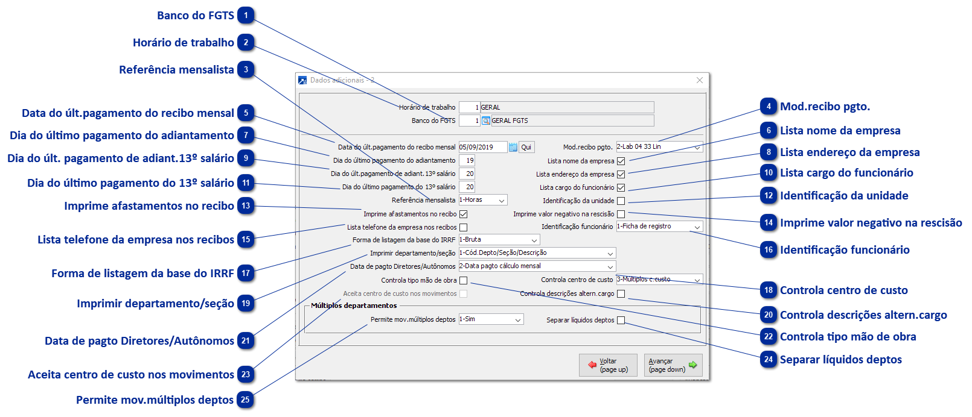Viewport: 972px width, 417px height.
Task: Enable Identificação da unidade checkbox
Action: pyautogui.click(x=621, y=201)
